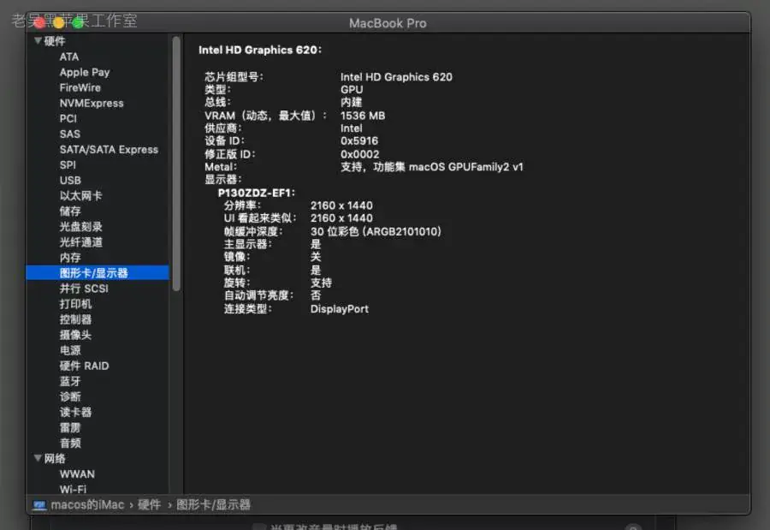Open the PCI hardware entry
Screen dimensions: 770x530
pos(68,118)
